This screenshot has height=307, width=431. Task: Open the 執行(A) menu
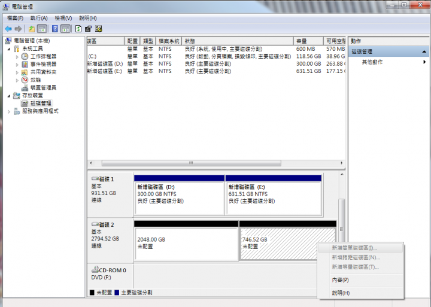pos(39,18)
